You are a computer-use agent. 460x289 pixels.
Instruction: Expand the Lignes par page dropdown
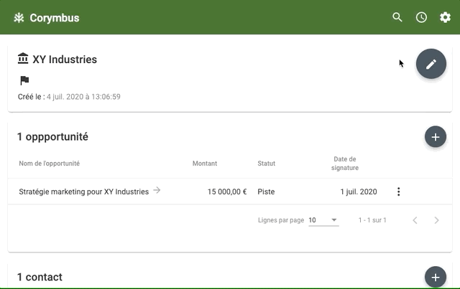tap(323, 220)
